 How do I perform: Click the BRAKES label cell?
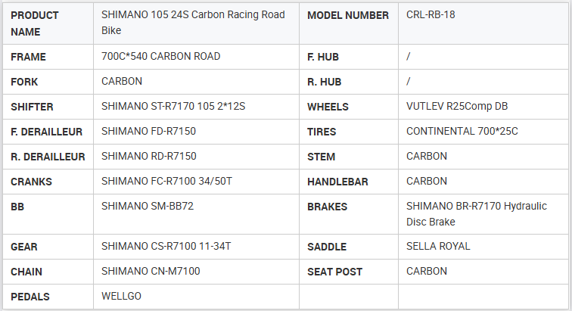(x=327, y=207)
